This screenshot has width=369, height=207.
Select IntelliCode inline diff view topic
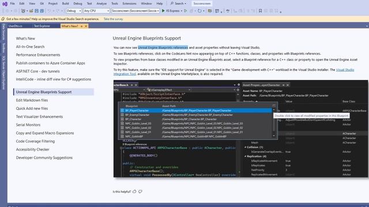click(54, 79)
